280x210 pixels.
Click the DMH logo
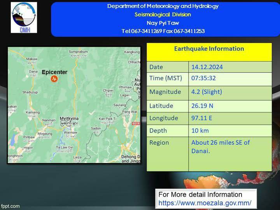pos(24,17)
